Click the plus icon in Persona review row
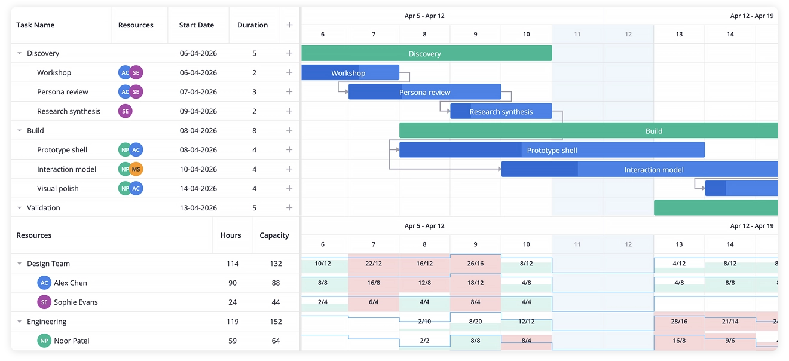The height and width of the screenshot is (361, 789). point(289,92)
